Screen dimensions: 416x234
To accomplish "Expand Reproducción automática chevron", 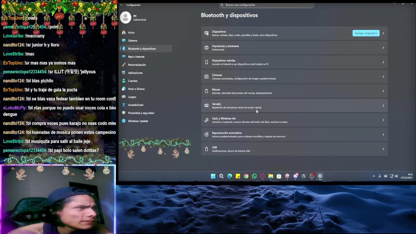I will 383,135.
